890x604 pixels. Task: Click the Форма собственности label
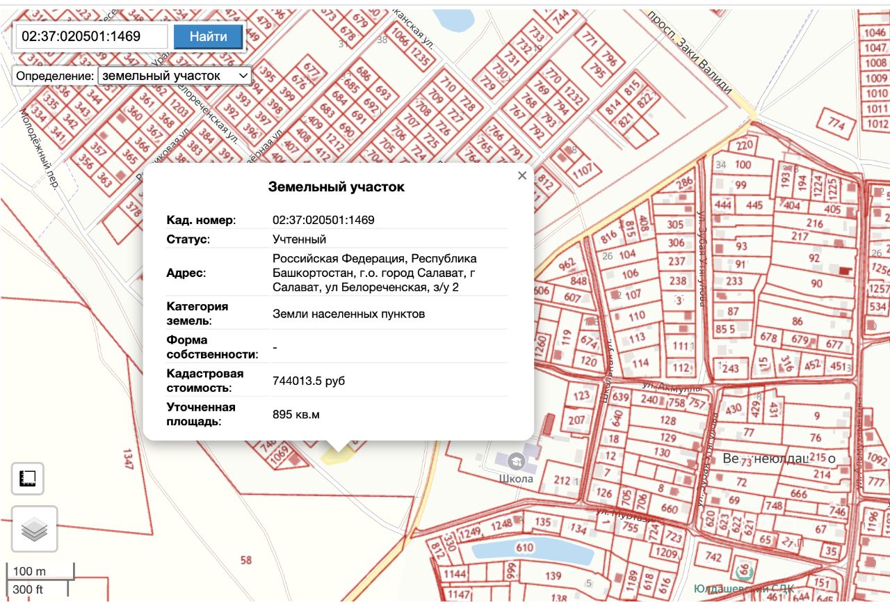click(x=213, y=347)
